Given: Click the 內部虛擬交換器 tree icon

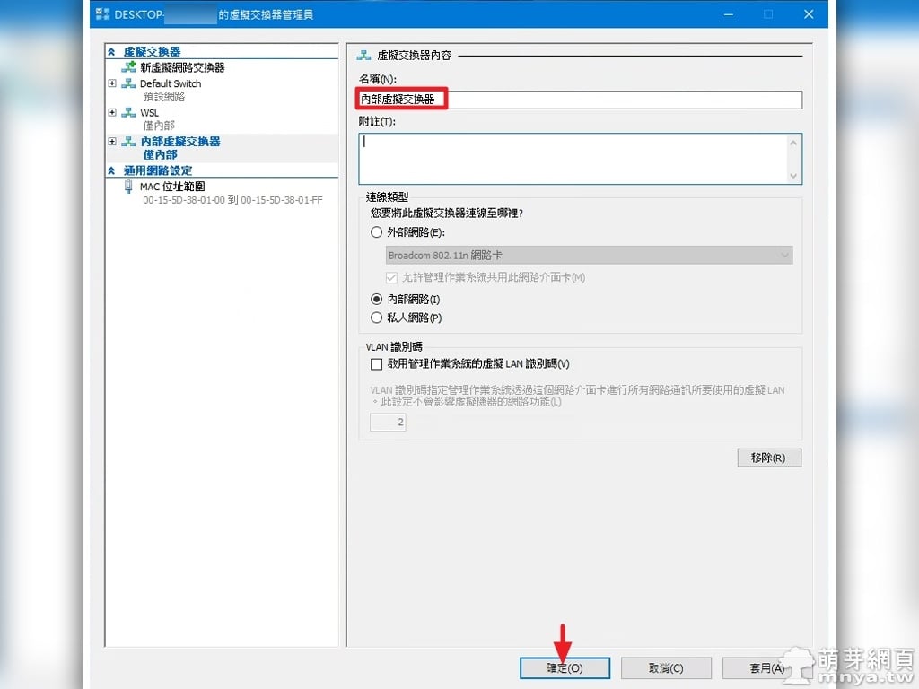Looking at the screenshot, I should pyautogui.click(x=128, y=142).
